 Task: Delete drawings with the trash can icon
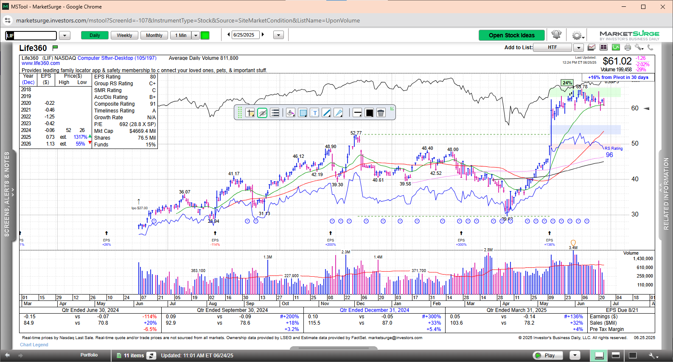[x=381, y=113]
